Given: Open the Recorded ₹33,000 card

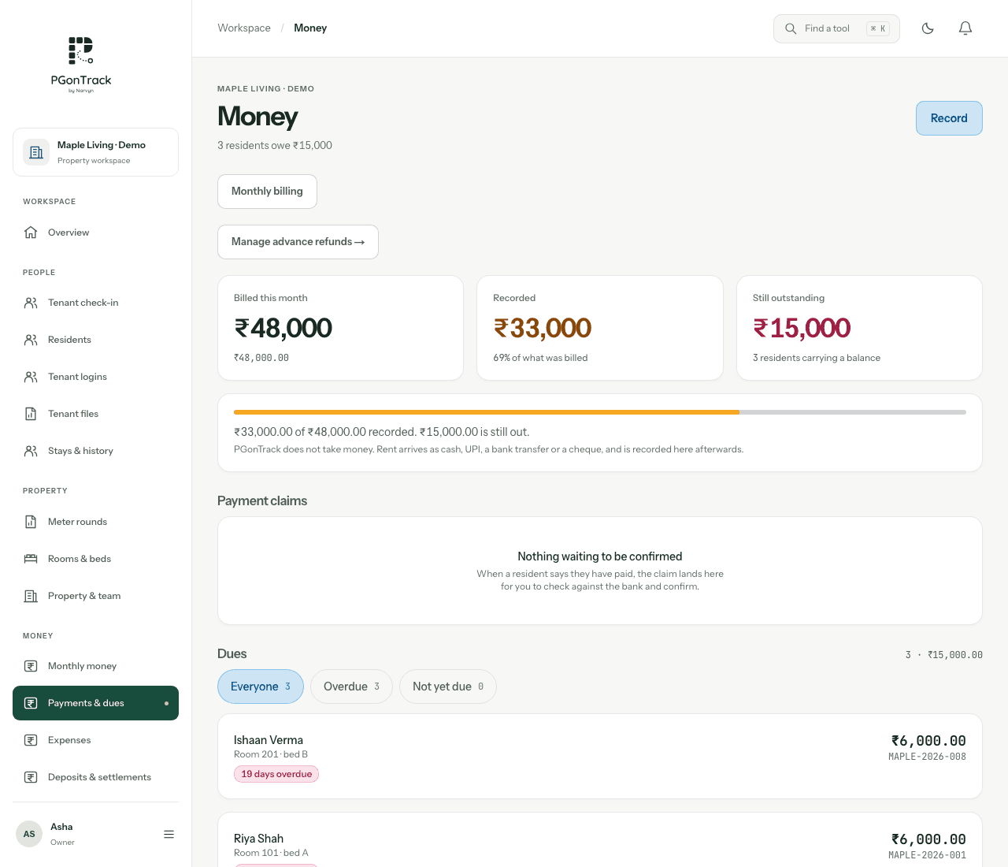Looking at the screenshot, I should (600, 328).
